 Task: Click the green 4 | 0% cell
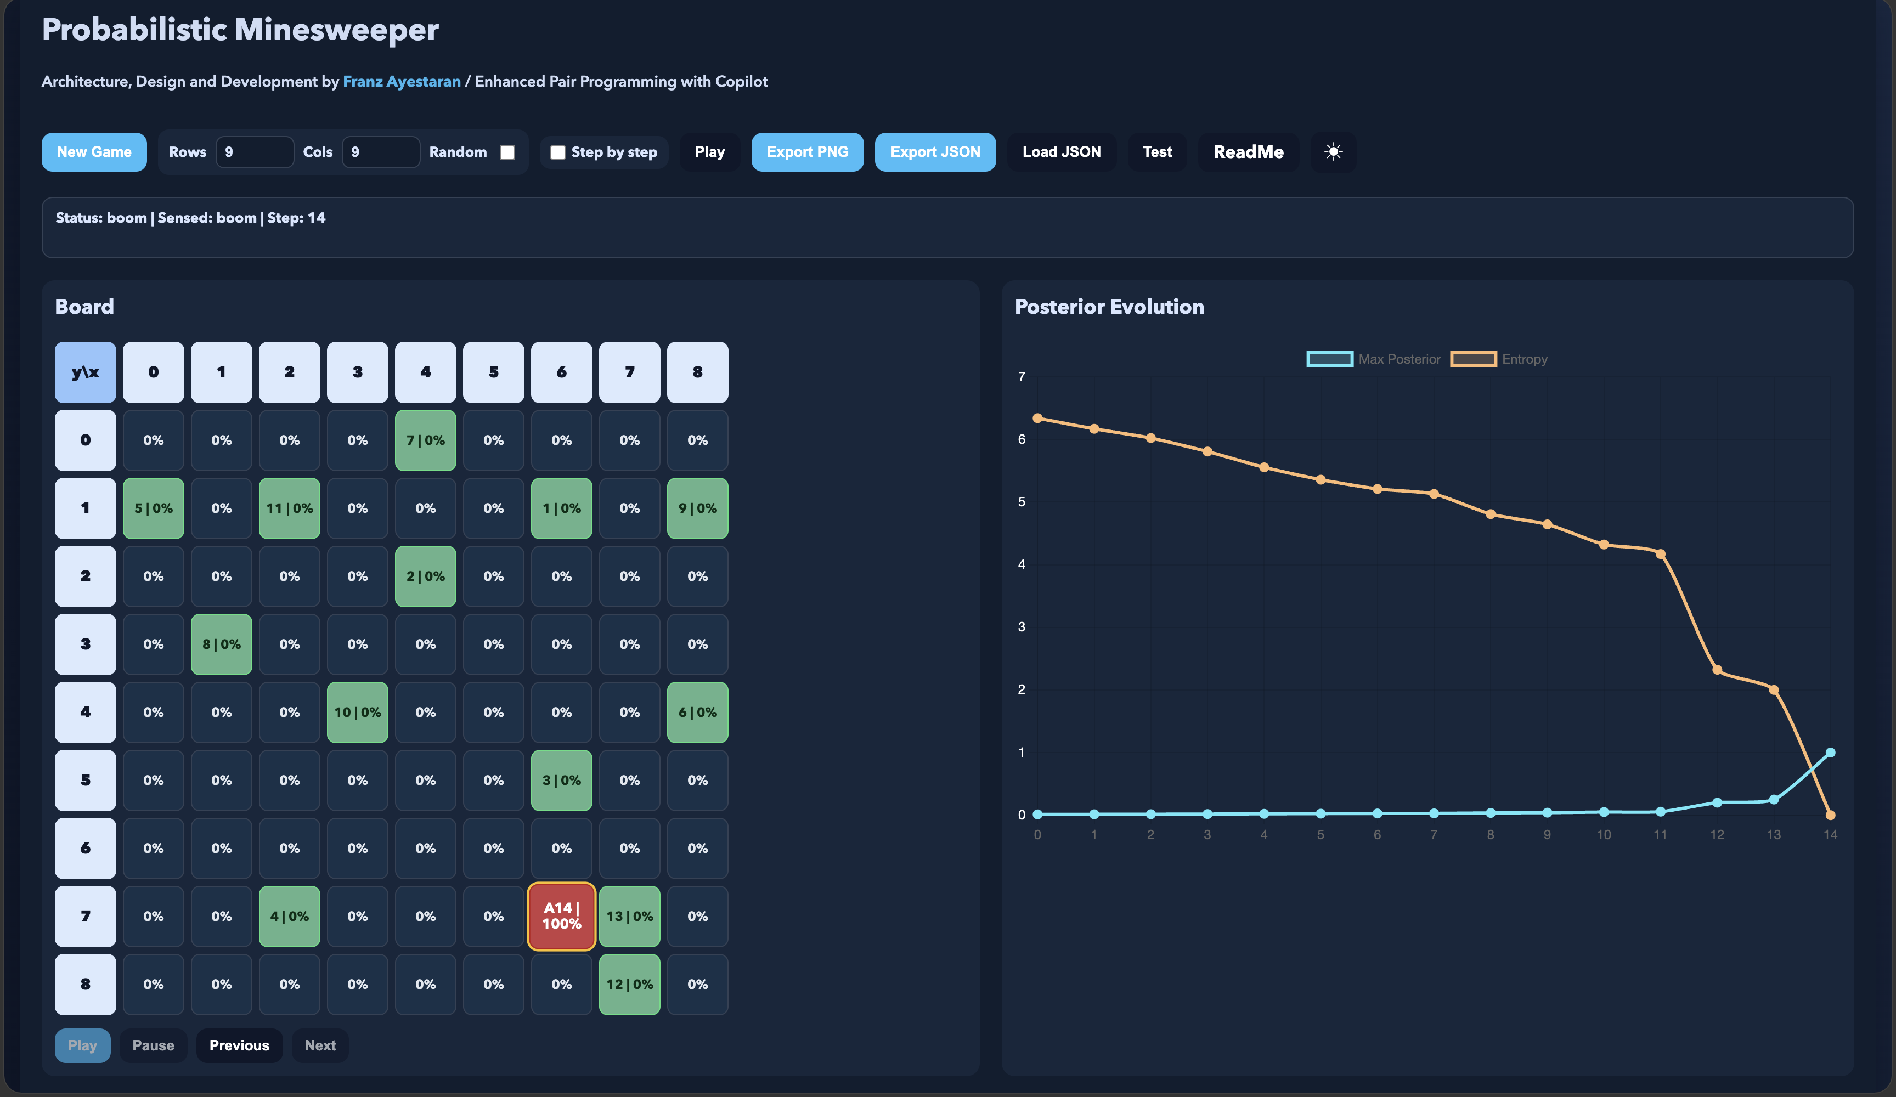290,917
